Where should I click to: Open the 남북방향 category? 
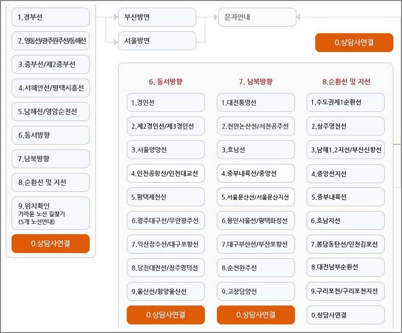50,159
